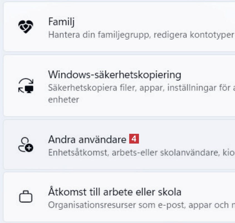The image size is (235, 223).
Task: Select the Andra användare heading text
Action: click(x=87, y=139)
